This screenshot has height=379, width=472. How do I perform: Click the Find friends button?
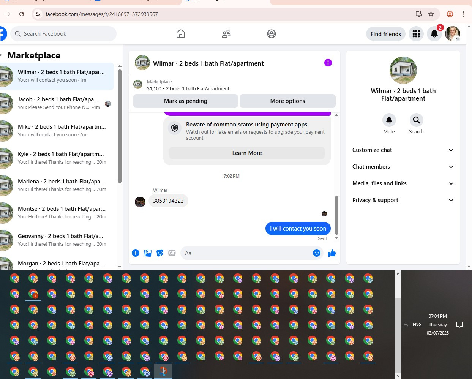[x=386, y=34]
